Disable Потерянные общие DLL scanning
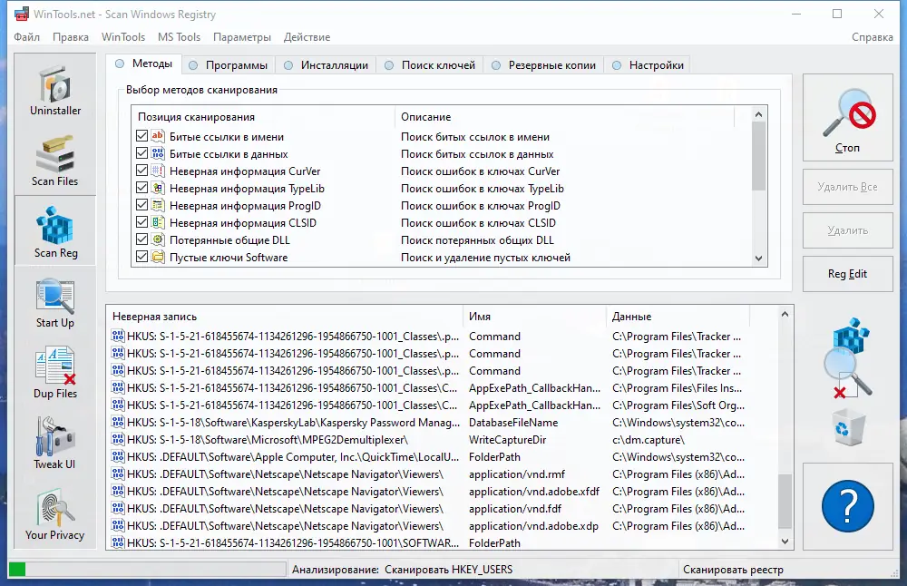Image resolution: width=907 pixels, height=586 pixels. tap(141, 239)
